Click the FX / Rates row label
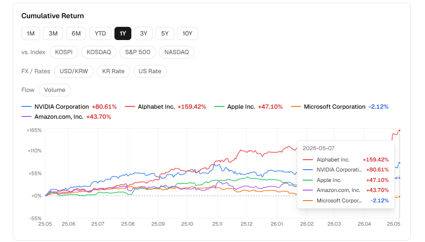Viewport: 425px width, 242px height. (x=36, y=71)
